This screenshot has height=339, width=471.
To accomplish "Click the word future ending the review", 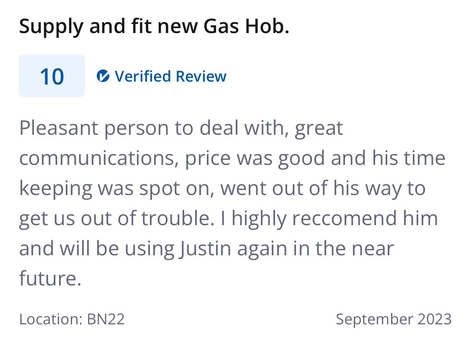I will coord(50,278).
